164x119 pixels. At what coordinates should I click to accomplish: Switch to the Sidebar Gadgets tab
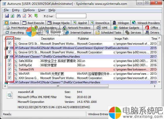click(x=127, y=28)
